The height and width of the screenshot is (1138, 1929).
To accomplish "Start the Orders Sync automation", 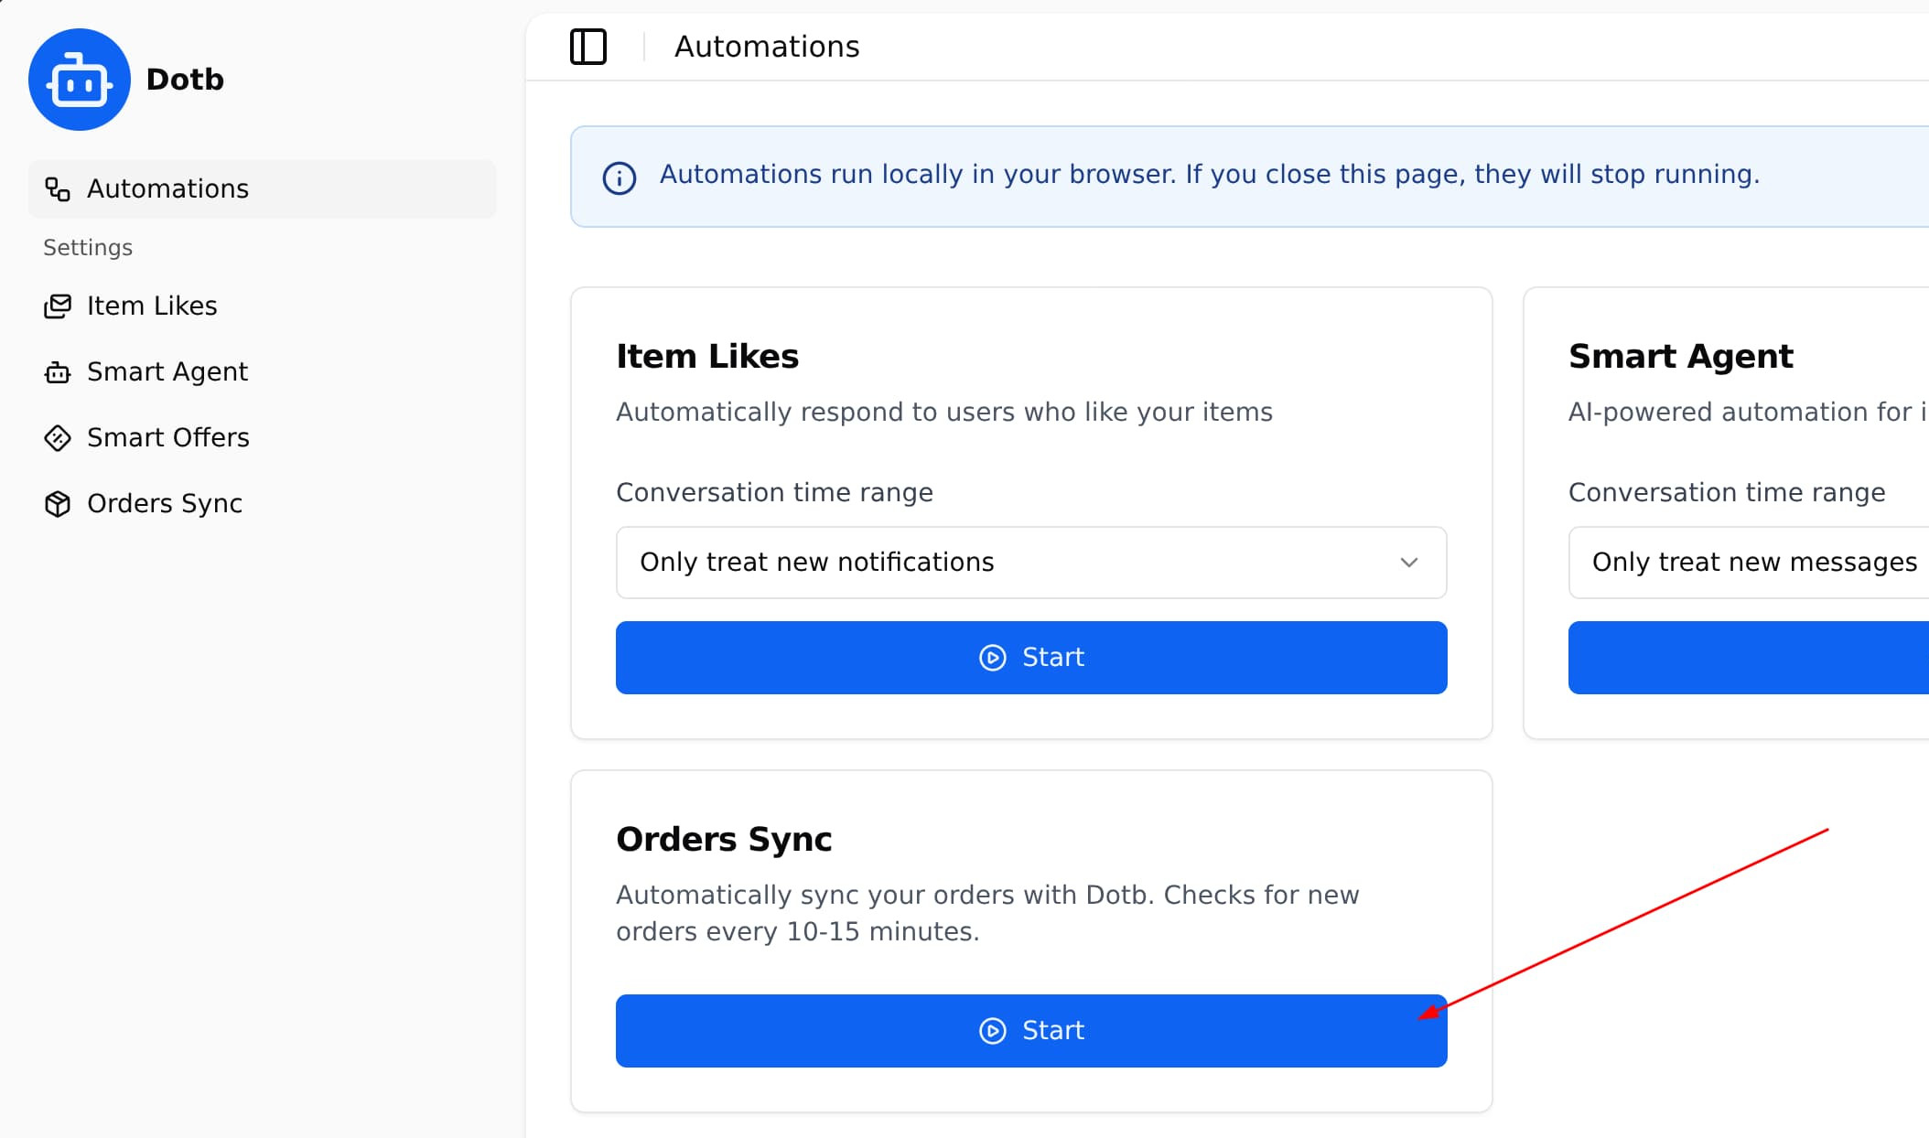I will point(1030,1031).
